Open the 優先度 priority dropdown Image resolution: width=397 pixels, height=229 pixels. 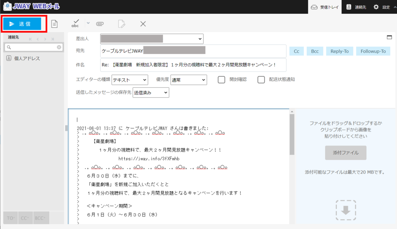pyautogui.click(x=189, y=80)
